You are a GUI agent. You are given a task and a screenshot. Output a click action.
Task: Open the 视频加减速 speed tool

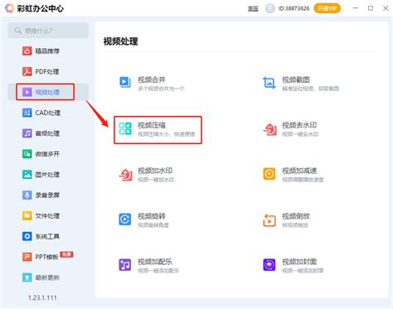coord(293,175)
